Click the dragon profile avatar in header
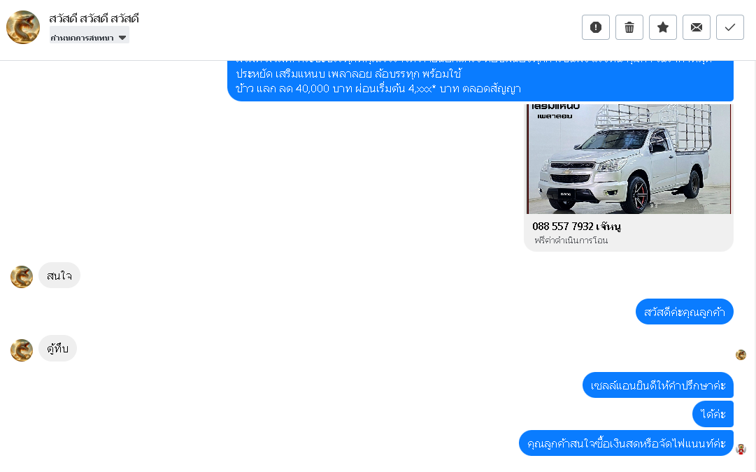This screenshot has height=472, width=756. tap(23, 27)
